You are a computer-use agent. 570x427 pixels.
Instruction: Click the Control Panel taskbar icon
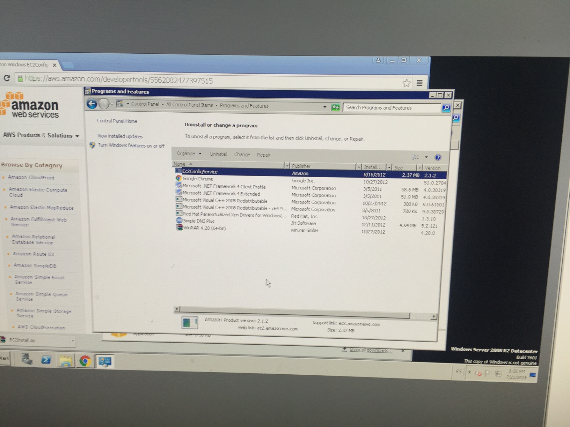click(x=104, y=361)
